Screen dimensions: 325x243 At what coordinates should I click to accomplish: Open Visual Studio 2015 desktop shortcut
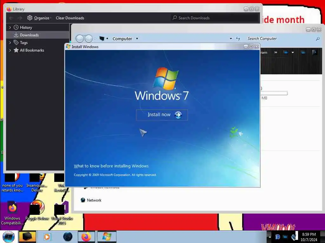tap(62, 213)
